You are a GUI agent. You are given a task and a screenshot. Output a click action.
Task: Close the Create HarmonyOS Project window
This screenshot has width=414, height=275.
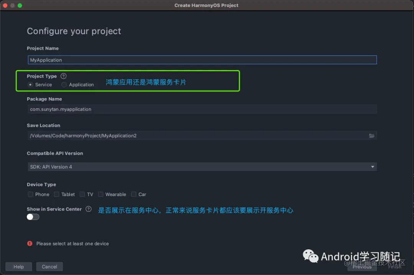coord(5,5)
